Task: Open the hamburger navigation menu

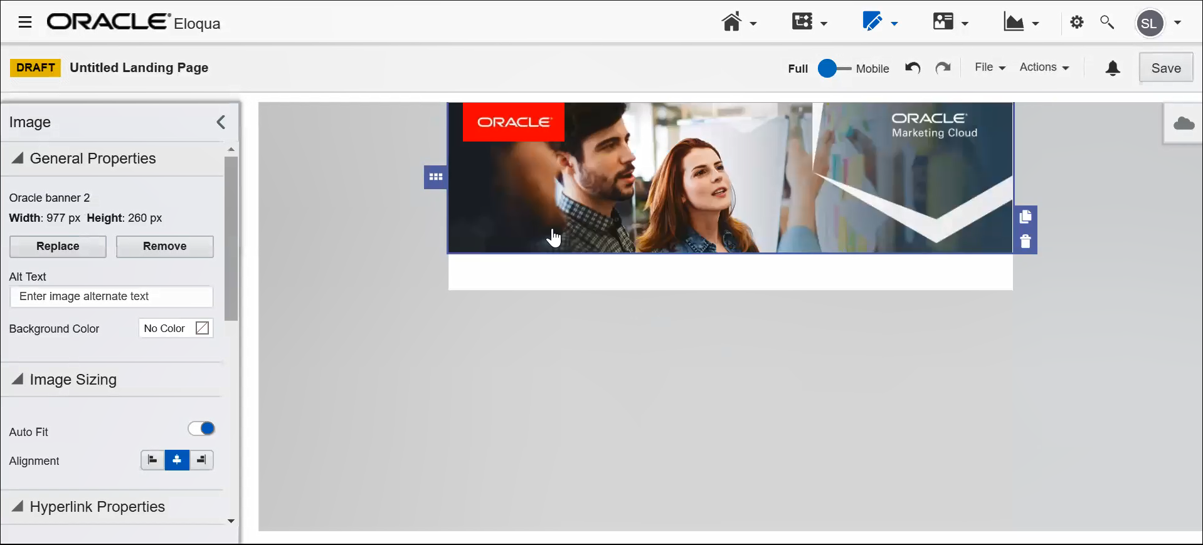Action: coord(25,23)
